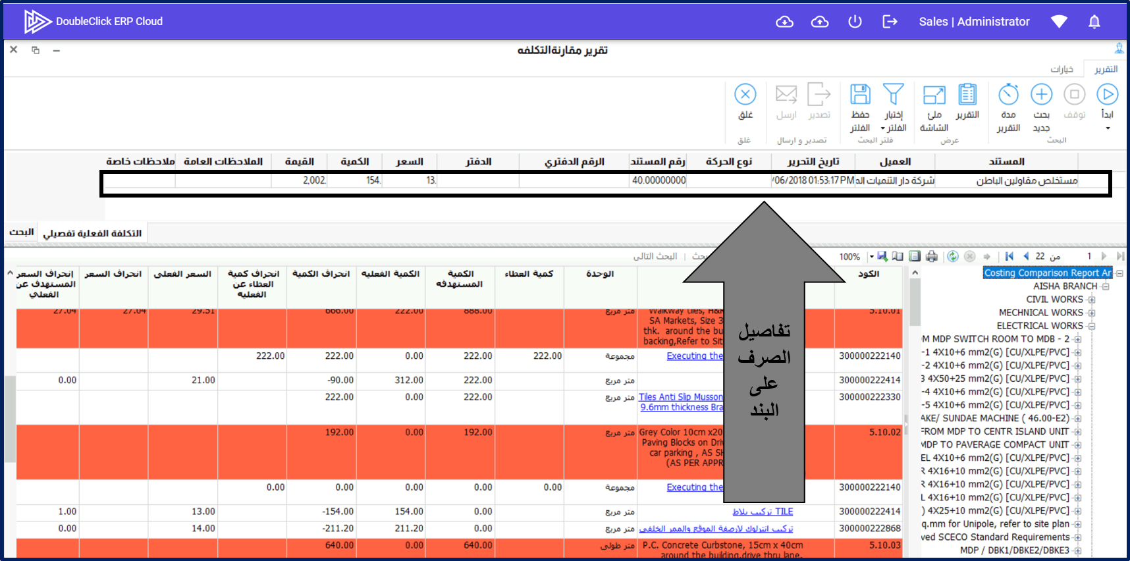Select 'q.mm for Unipole, refer to site plan' item

(x=995, y=523)
